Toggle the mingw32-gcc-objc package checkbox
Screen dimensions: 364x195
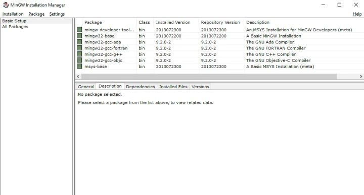tap(79, 60)
